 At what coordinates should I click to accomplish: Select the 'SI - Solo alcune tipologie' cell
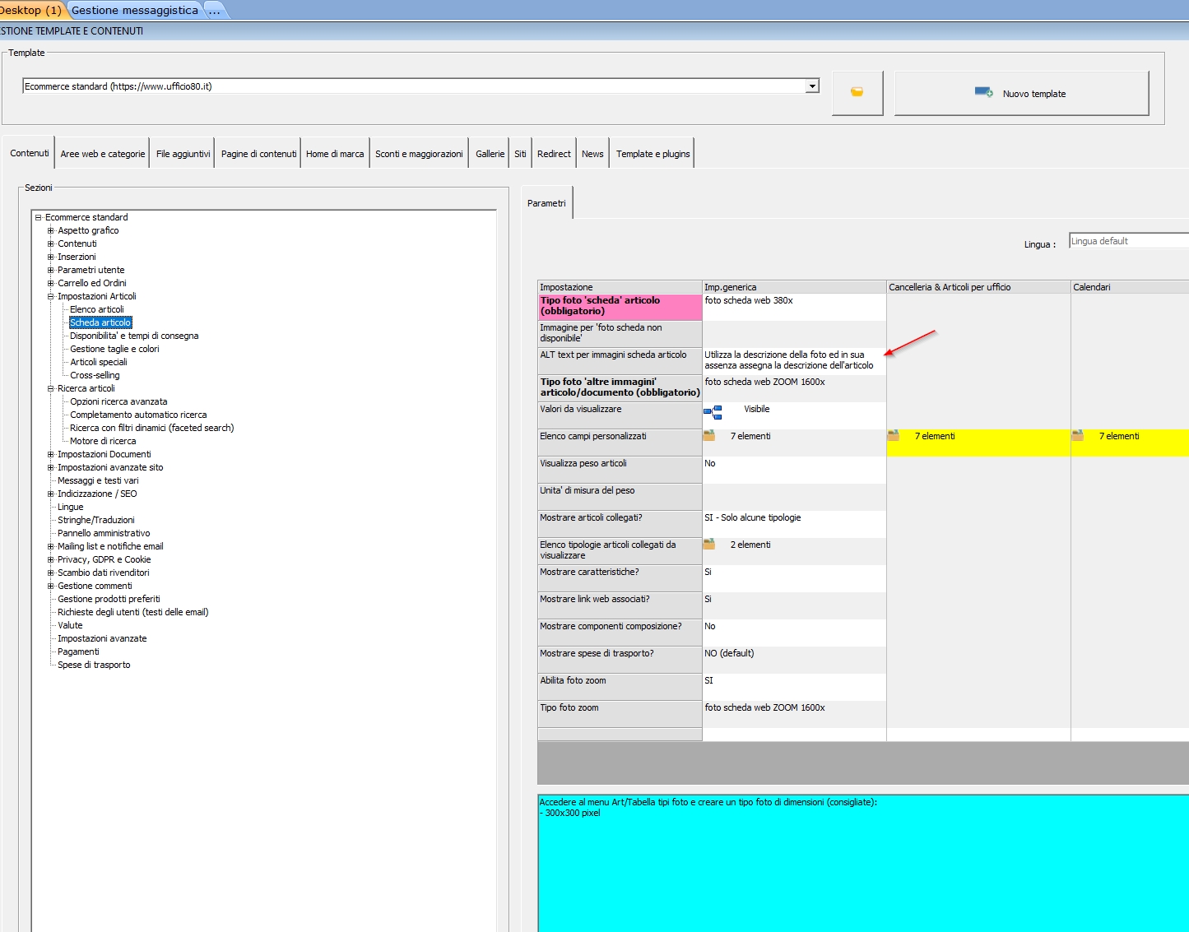[794, 524]
